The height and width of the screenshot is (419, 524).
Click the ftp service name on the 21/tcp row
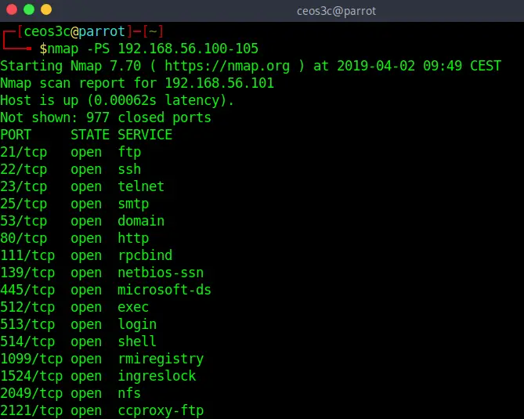pyautogui.click(x=129, y=153)
